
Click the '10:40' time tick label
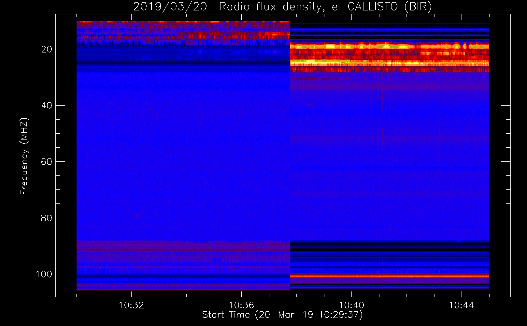pyautogui.click(x=351, y=305)
